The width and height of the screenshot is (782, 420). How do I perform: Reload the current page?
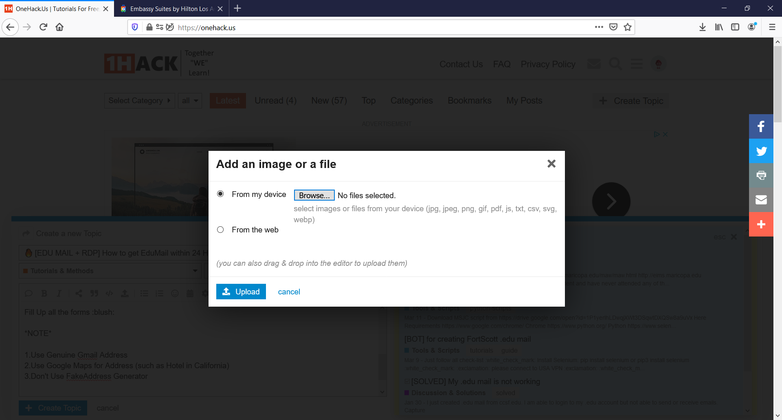pyautogui.click(x=43, y=27)
